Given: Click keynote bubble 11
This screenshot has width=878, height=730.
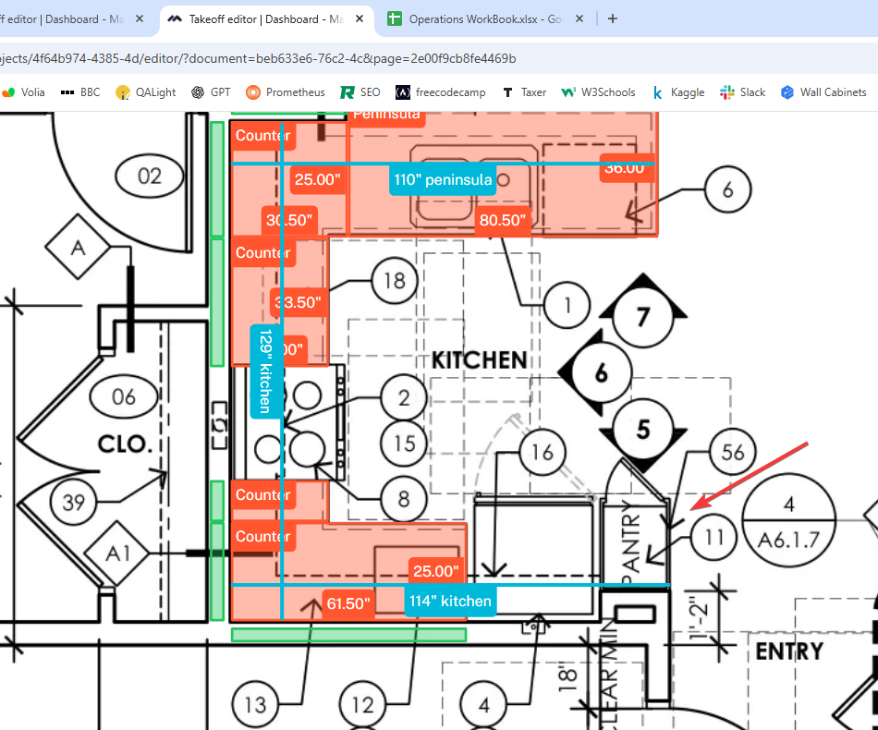Looking at the screenshot, I should (713, 538).
